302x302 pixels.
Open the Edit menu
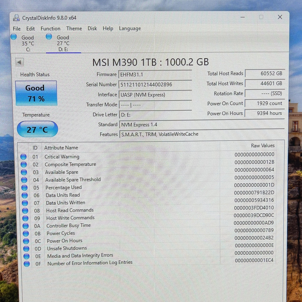31,29
